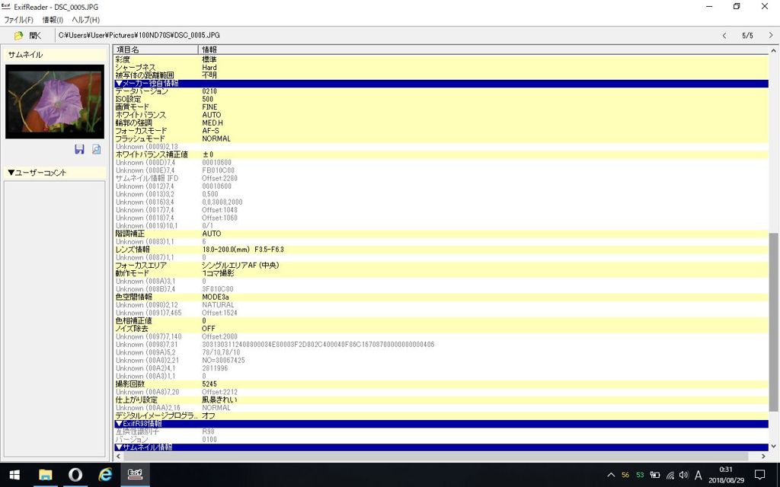
Task: Open File Explorer from the taskbar
Action: pos(45,474)
